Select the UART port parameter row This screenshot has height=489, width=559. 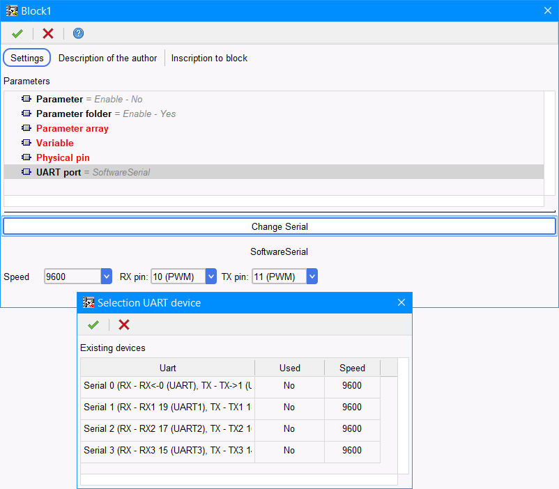tap(59, 172)
